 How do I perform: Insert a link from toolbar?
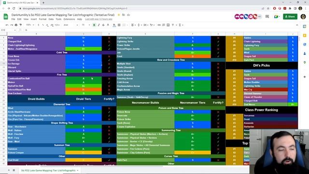[159, 25]
